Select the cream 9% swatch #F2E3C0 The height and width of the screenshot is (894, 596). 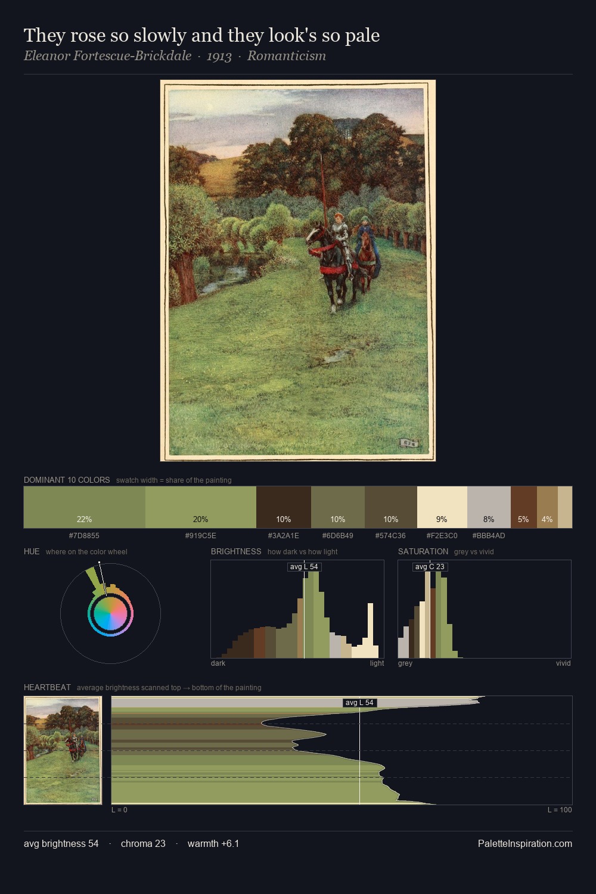tap(442, 507)
